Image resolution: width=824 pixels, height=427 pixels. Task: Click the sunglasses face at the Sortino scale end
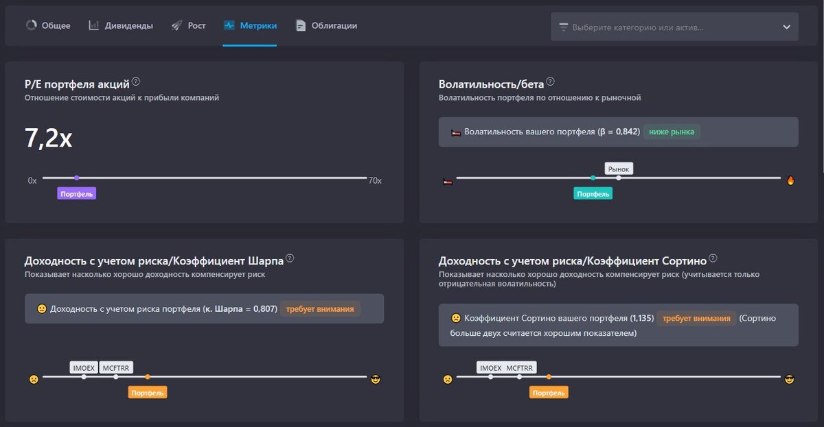pos(790,379)
